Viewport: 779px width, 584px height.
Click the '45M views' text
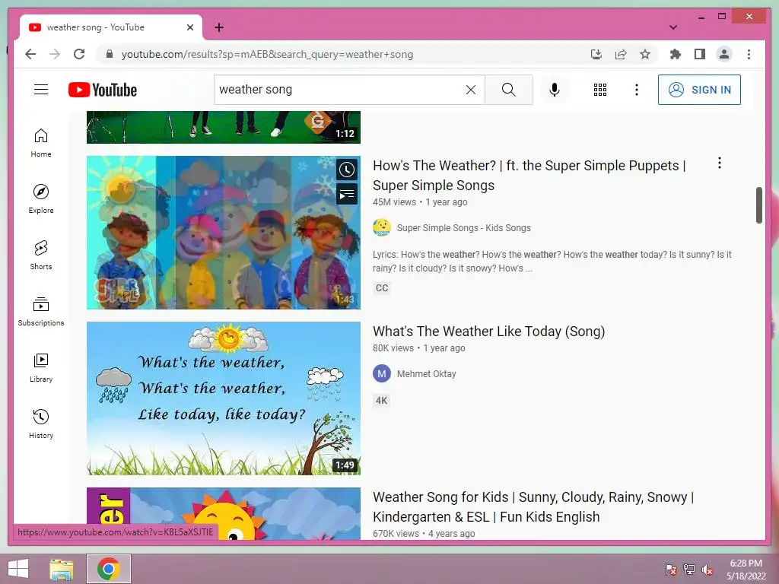click(x=395, y=202)
